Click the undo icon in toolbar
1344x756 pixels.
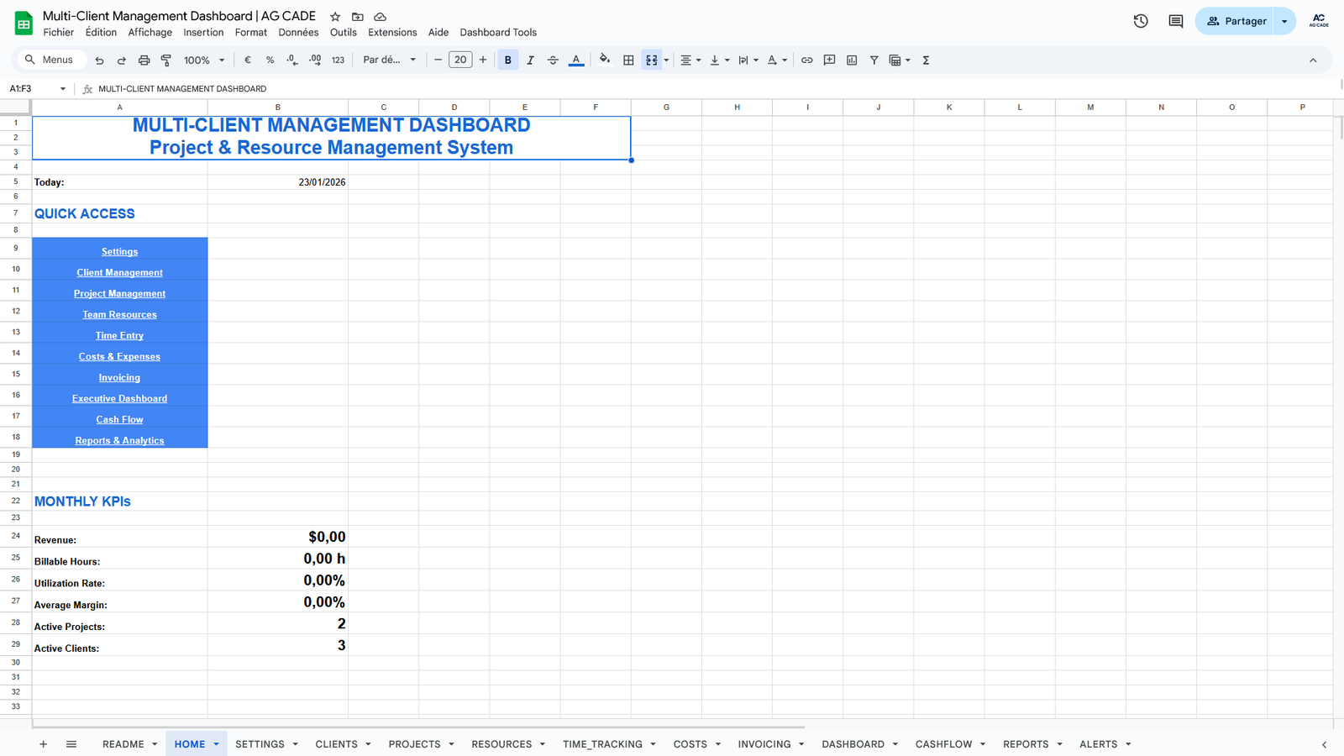pos(99,60)
